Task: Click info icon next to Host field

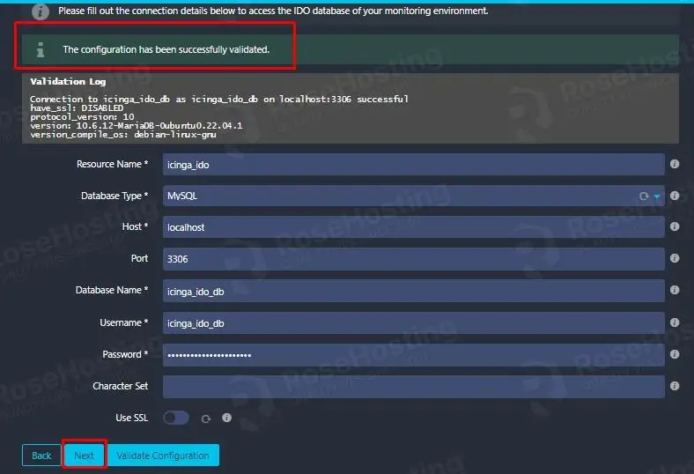Action: tap(675, 227)
